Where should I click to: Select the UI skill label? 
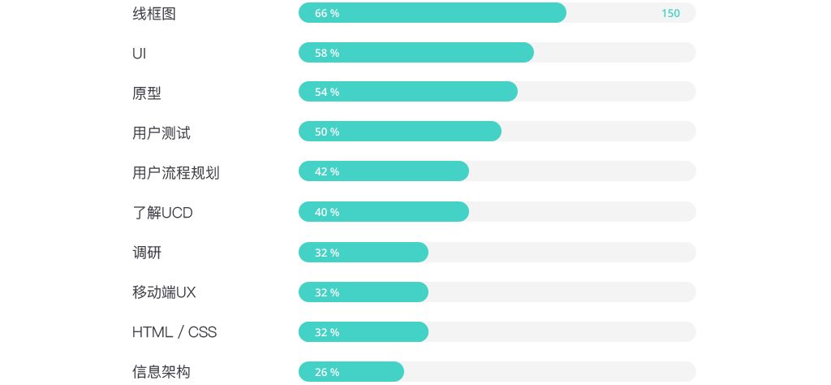coord(139,54)
